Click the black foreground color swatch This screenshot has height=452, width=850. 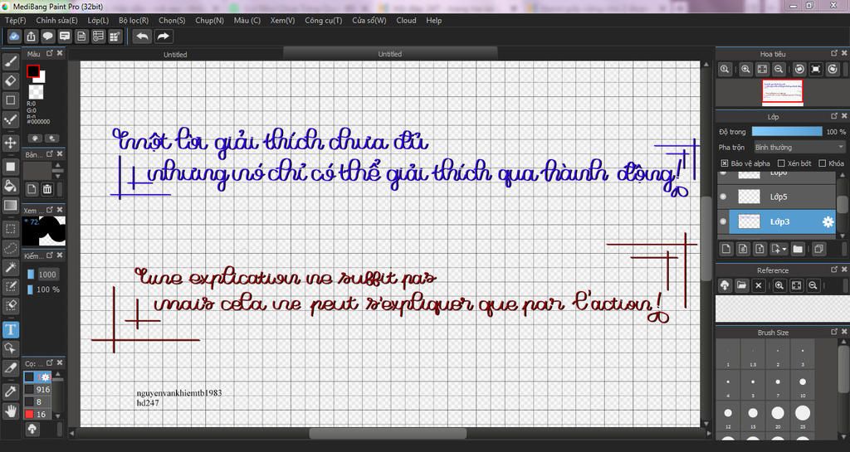[33, 71]
